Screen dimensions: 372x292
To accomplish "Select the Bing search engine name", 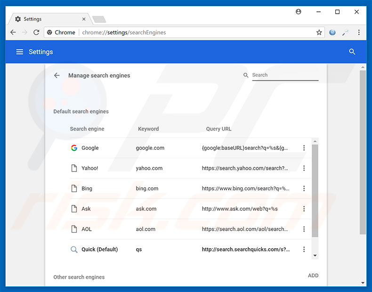I will (x=87, y=188).
